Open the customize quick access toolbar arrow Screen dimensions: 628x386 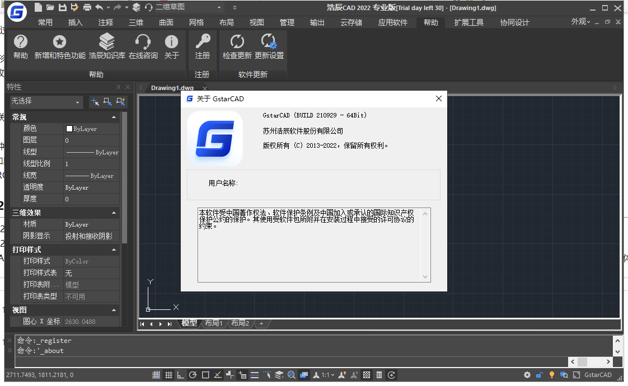(x=235, y=7)
